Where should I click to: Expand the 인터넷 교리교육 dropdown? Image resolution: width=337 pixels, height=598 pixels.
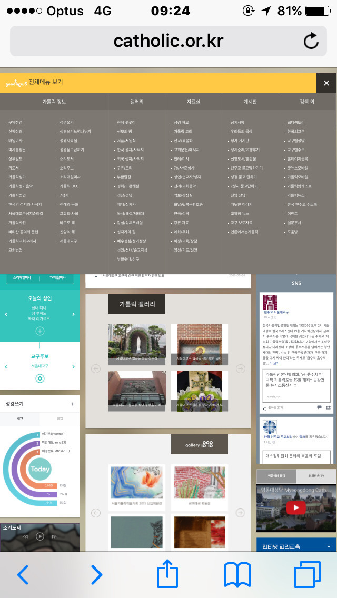click(x=329, y=546)
